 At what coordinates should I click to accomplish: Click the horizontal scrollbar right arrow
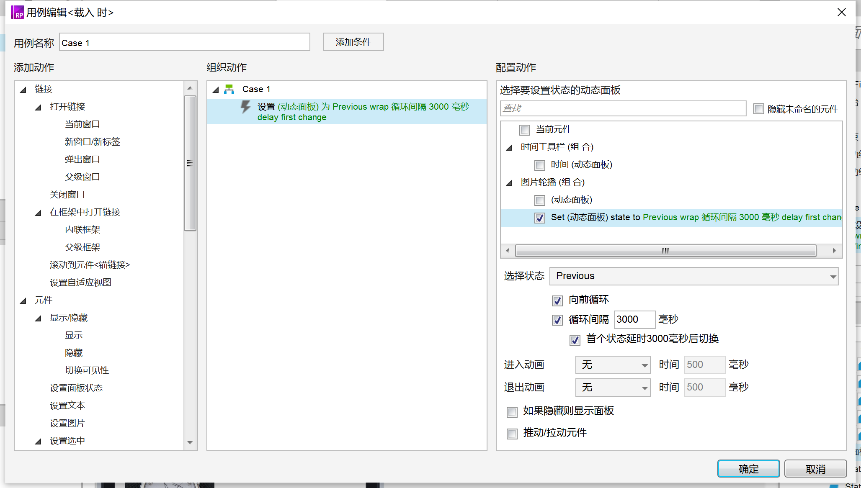(834, 251)
